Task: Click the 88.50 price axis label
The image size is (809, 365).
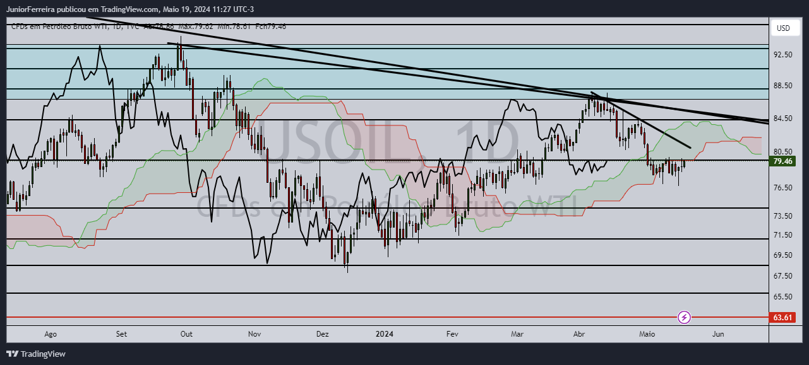Action: 783,86
